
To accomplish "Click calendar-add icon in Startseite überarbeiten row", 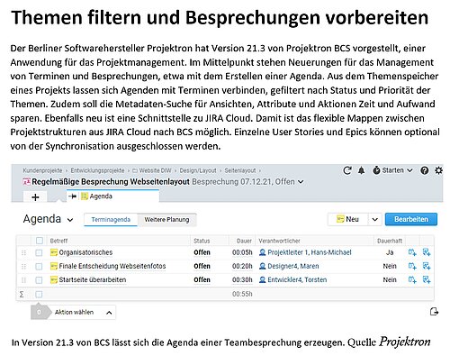I will [412, 279].
